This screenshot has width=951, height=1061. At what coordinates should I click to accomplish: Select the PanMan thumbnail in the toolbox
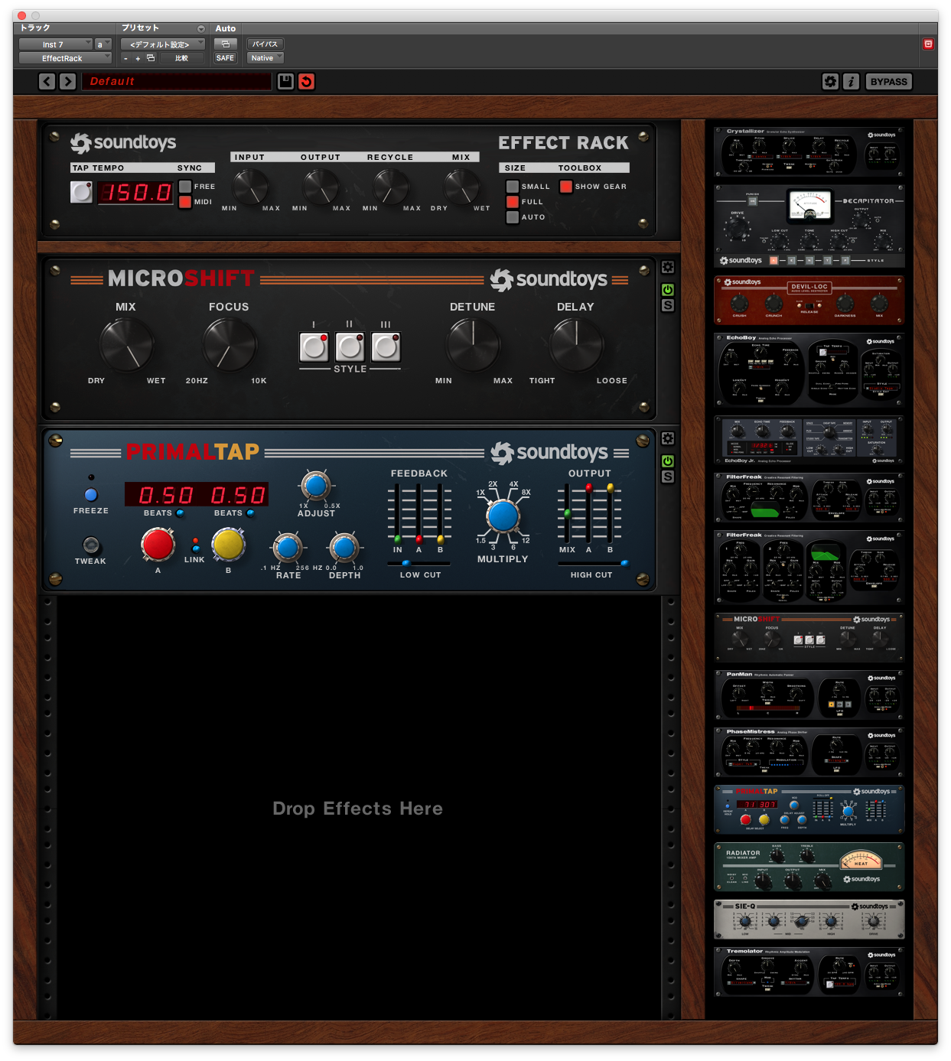[x=809, y=695]
